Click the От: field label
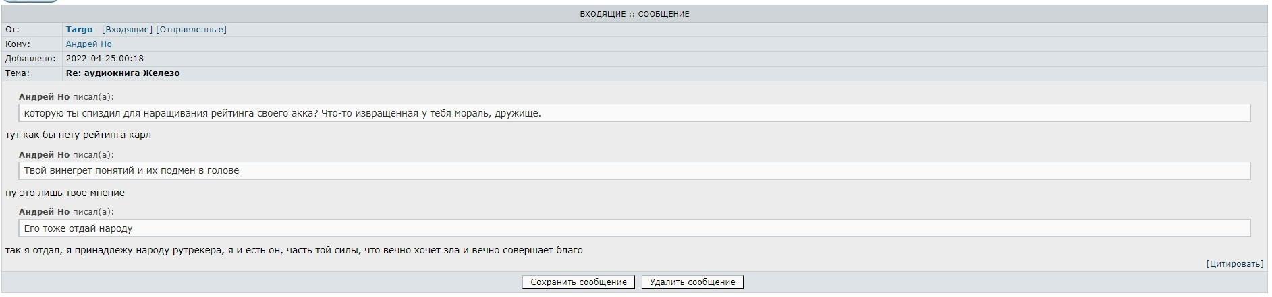1272x297 pixels. pos(13,30)
